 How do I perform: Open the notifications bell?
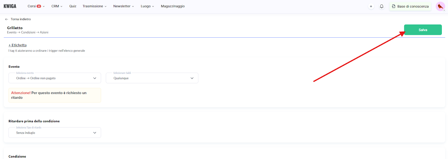(x=381, y=6)
